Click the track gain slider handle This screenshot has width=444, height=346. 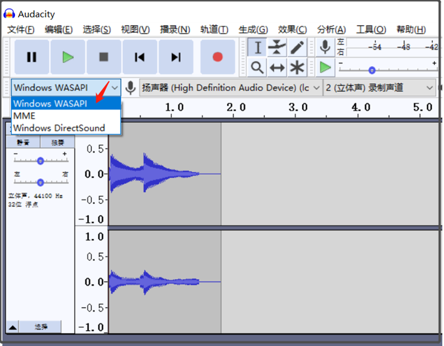pyautogui.click(x=41, y=161)
